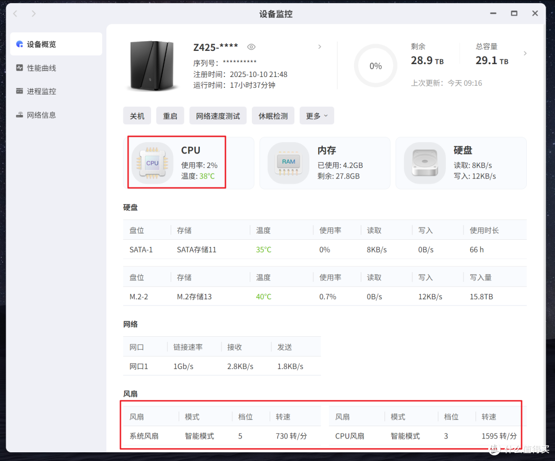
Task: Click the 730 转/分 fan speed
Action: pos(291,436)
